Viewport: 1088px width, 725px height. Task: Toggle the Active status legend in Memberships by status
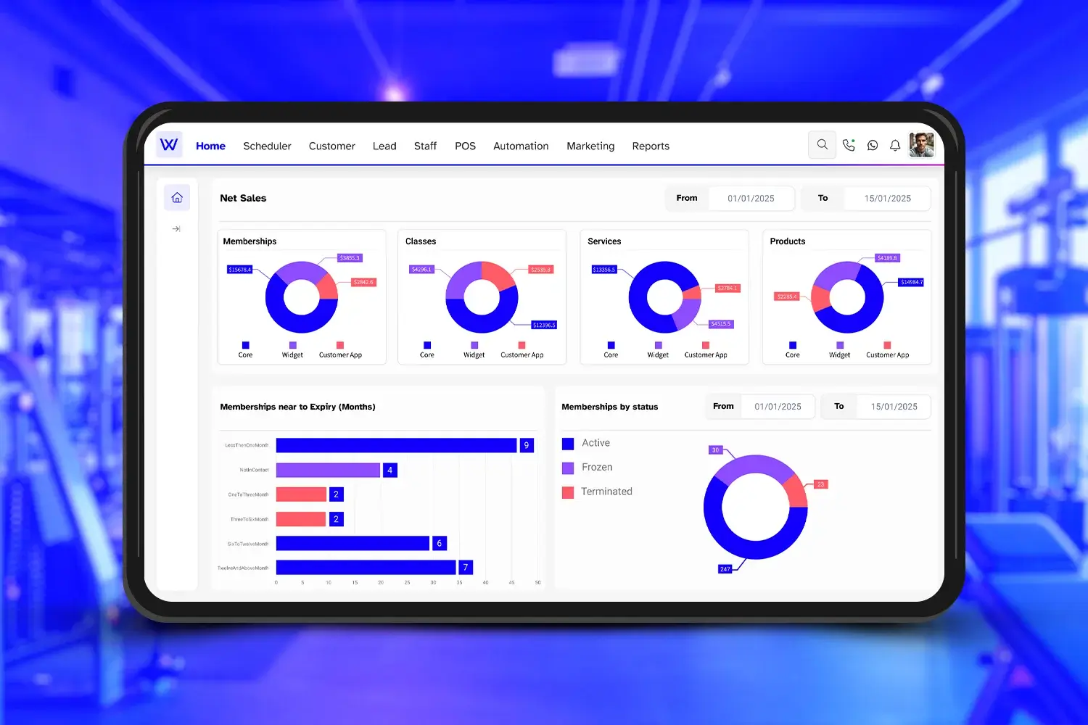(588, 443)
